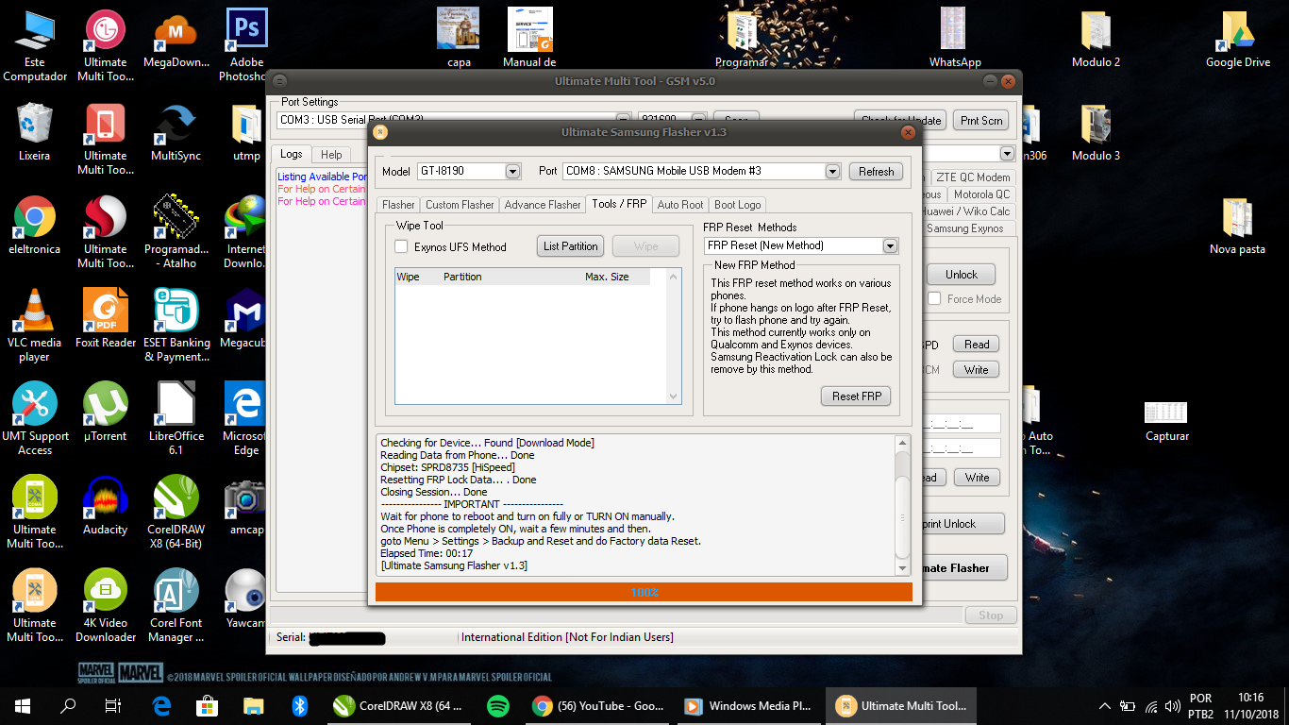This screenshot has height=725, width=1289.
Task: Open the UMT Support Access shortcut
Action: point(35,418)
